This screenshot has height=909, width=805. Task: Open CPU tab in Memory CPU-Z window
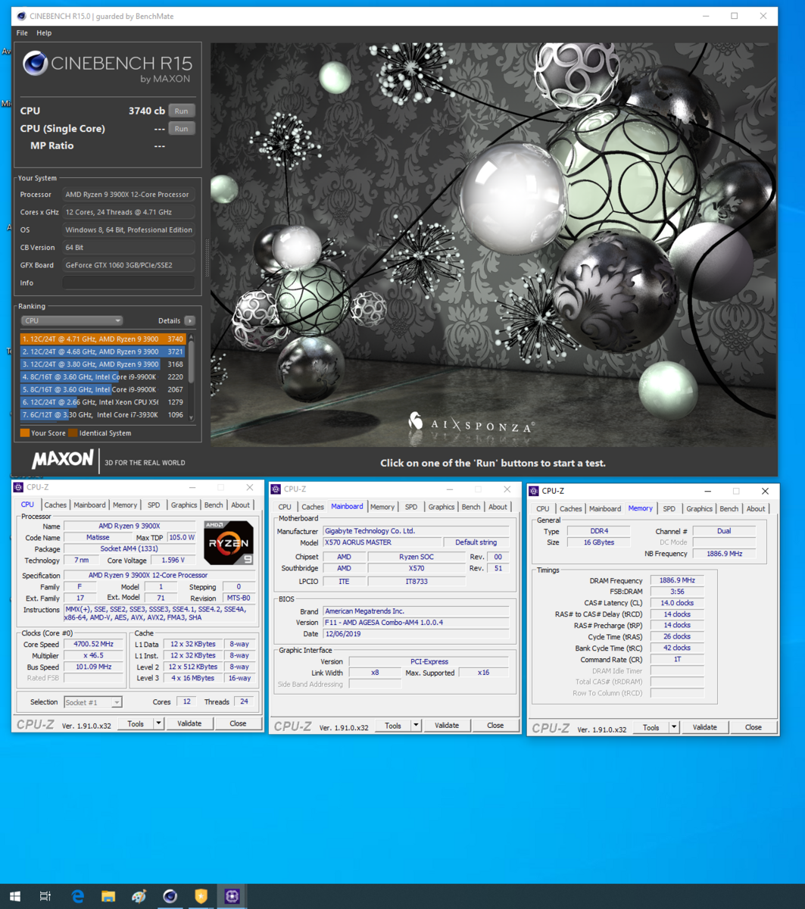tap(543, 508)
